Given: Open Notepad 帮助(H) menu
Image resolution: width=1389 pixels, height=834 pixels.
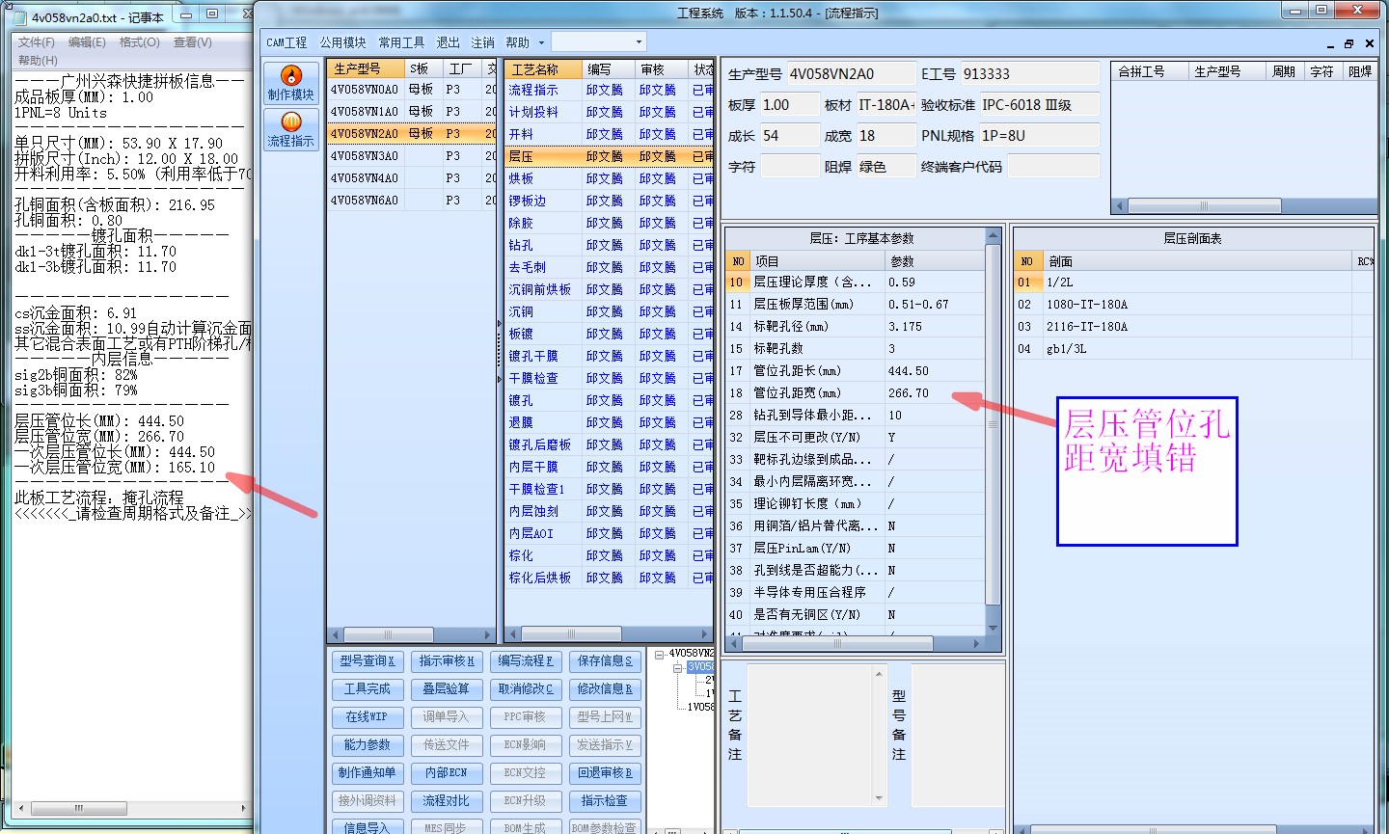Looking at the screenshot, I should pyautogui.click(x=38, y=60).
